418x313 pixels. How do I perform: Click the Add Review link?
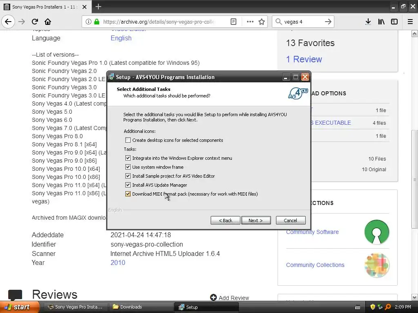pyautogui.click(x=234, y=298)
